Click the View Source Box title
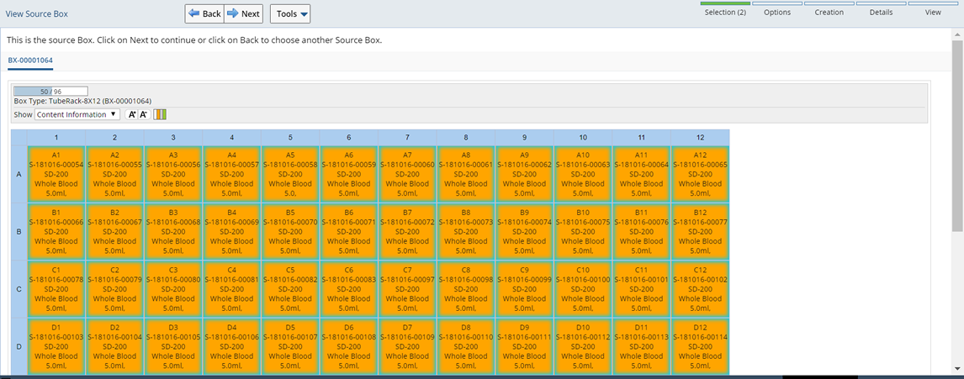This screenshot has width=964, height=379. [37, 13]
